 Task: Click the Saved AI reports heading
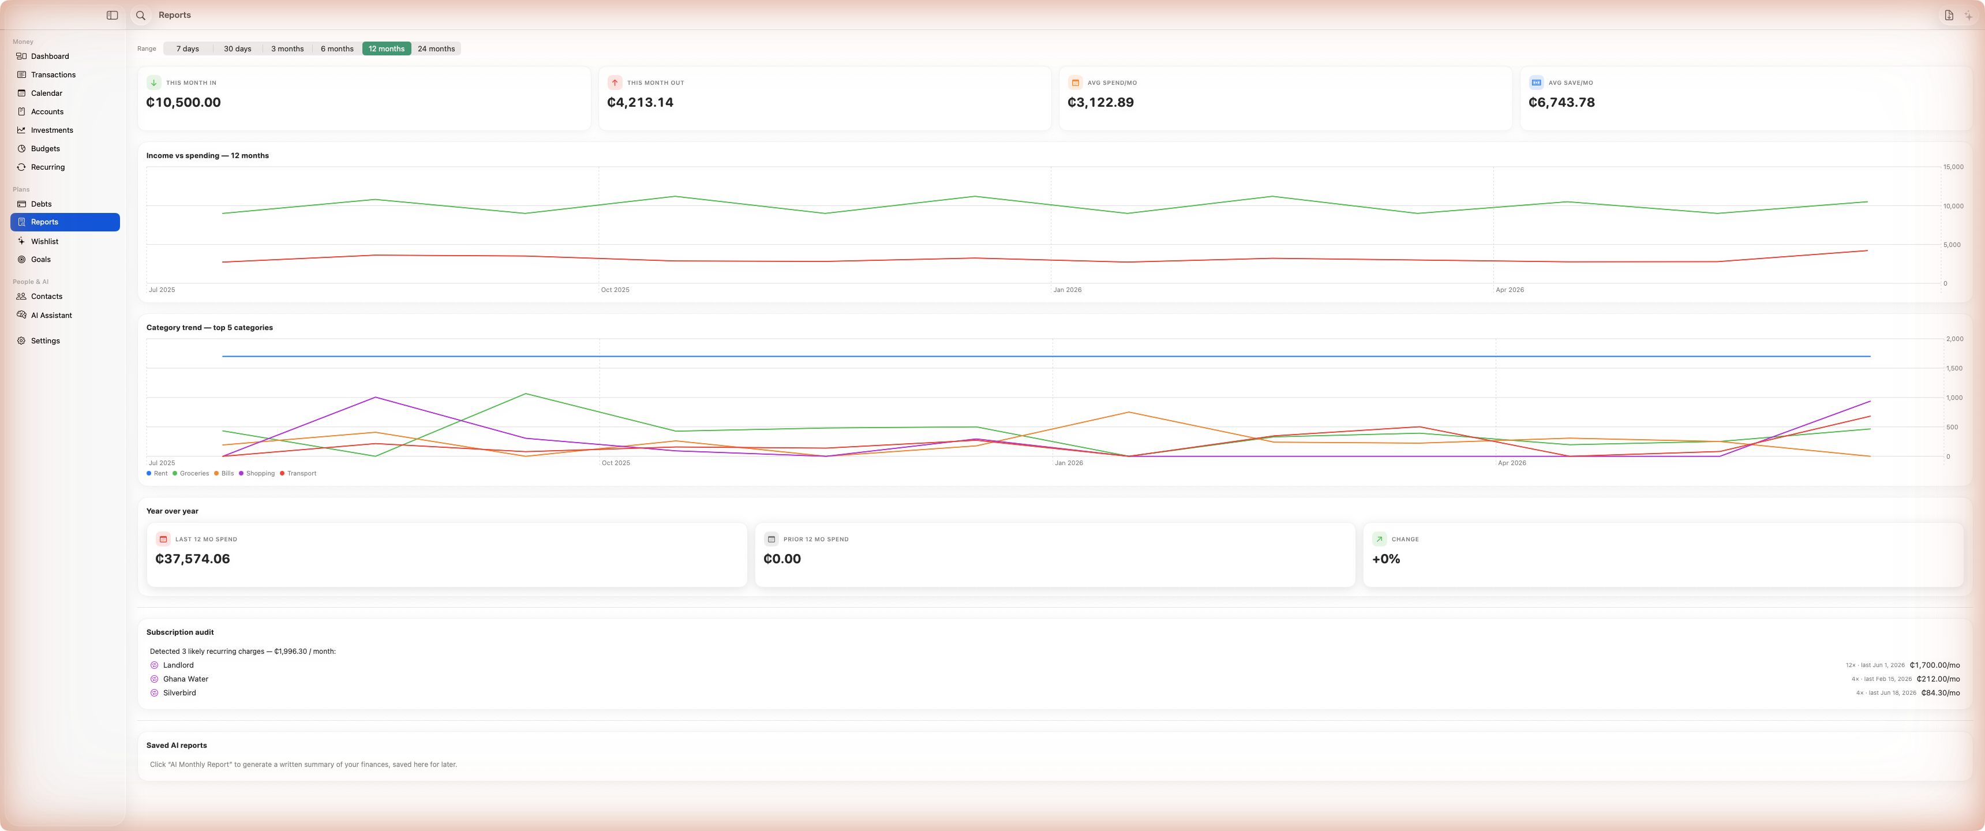pos(177,746)
